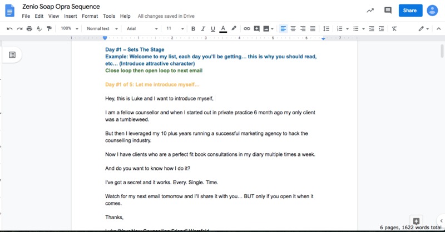Viewport: 445px width, 232px height.
Task: Expand the side panel chevron
Action: tap(441, 221)
